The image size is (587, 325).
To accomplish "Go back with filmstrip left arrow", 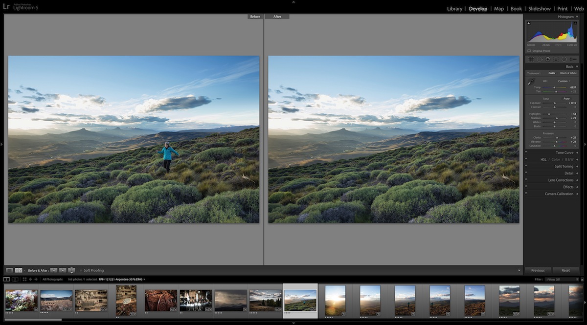I will [30, 280].
